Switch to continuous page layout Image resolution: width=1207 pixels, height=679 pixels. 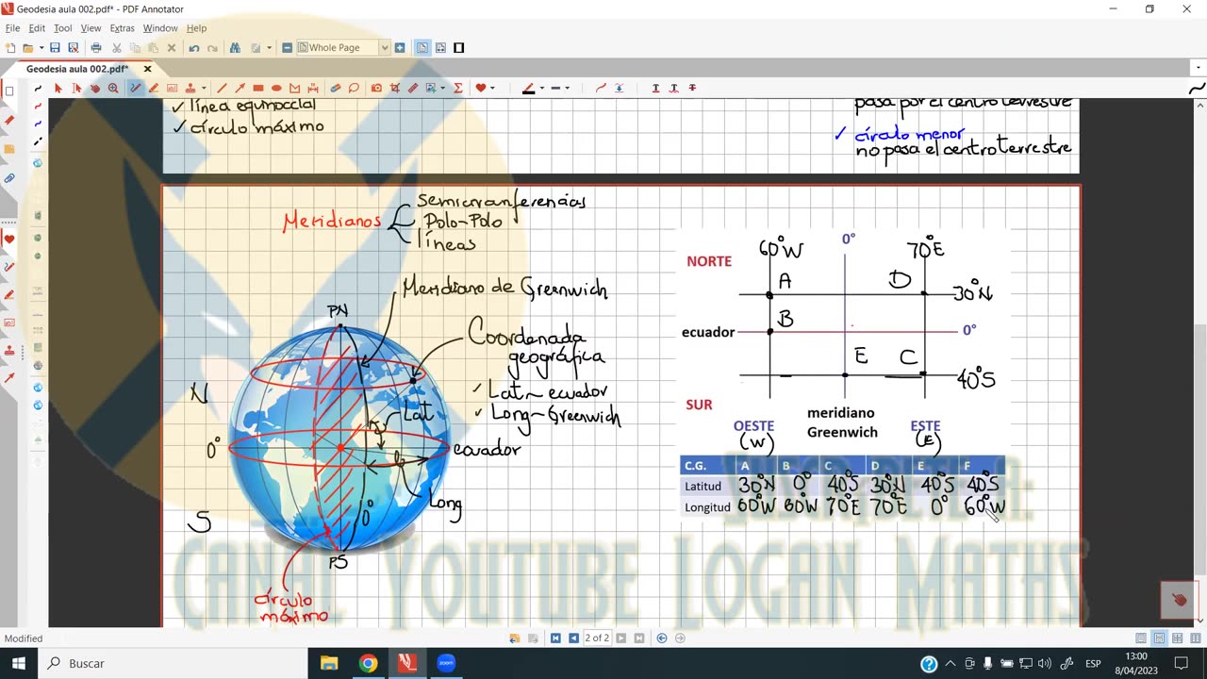coord(1159,638)
